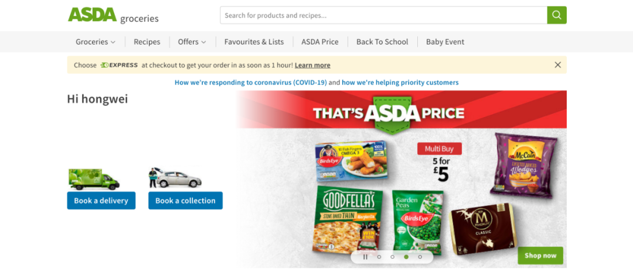Dismiss the Express checkout banner
Screen dimensions: 633x272
[557, 65]
